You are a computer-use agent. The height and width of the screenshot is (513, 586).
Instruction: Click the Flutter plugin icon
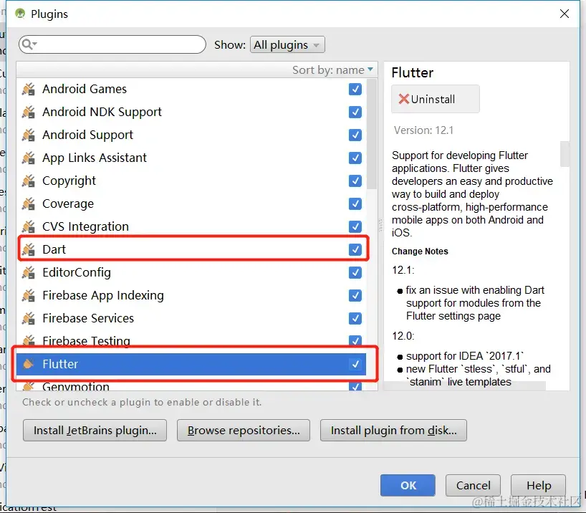29,364
